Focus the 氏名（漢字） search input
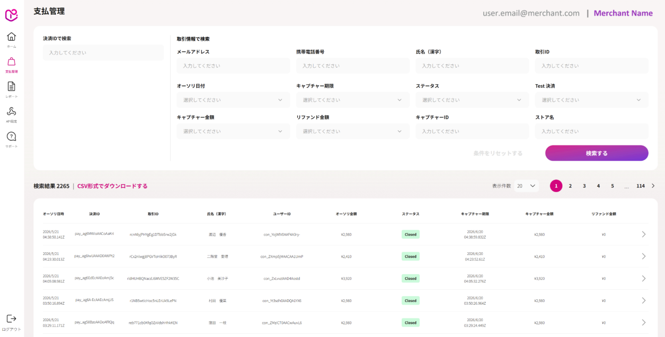 (x=472, y=66)
